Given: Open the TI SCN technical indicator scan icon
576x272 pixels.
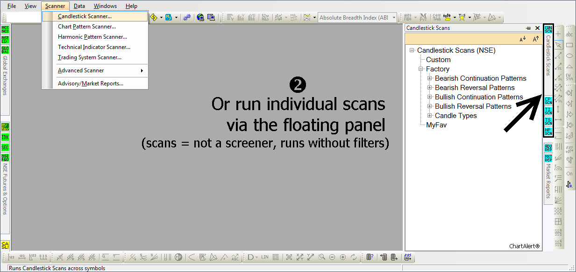Looking at the screenshot, I should coord(548,111).
